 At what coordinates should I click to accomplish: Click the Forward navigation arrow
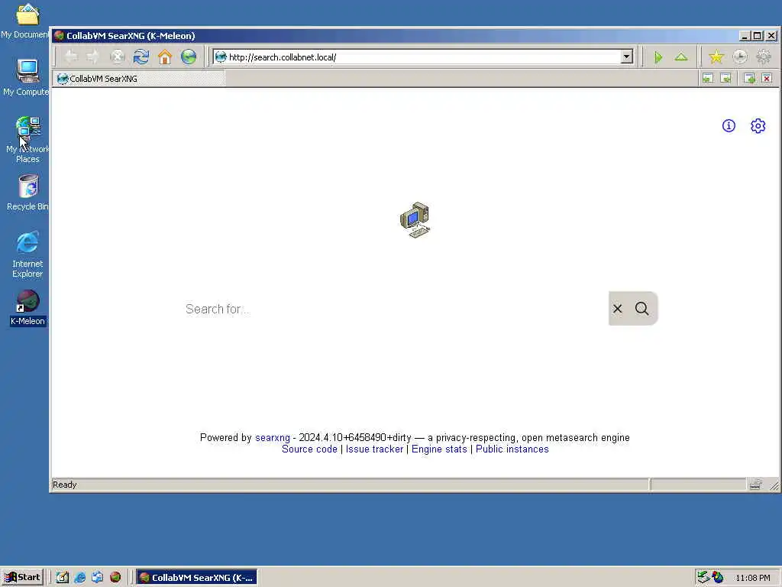[93, 57]
